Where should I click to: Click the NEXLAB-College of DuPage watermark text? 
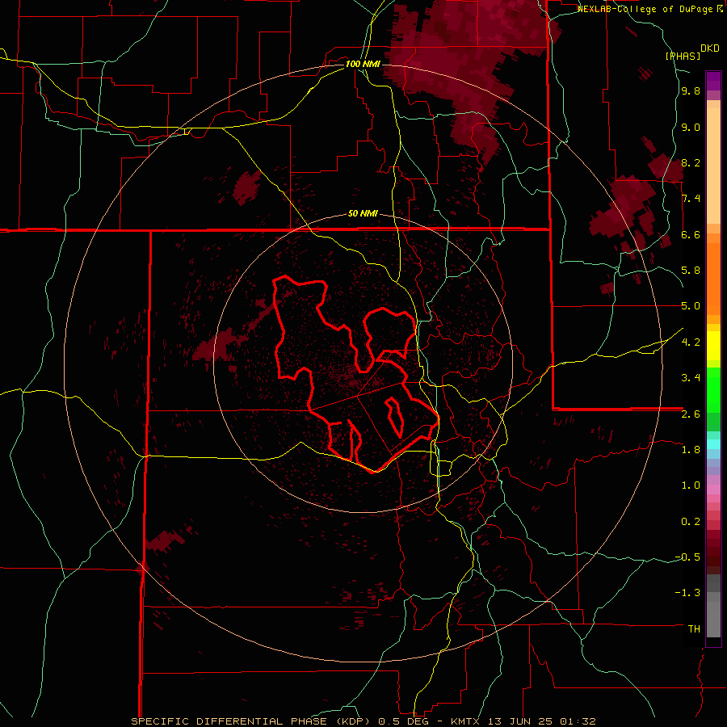[x=646, y=9]
